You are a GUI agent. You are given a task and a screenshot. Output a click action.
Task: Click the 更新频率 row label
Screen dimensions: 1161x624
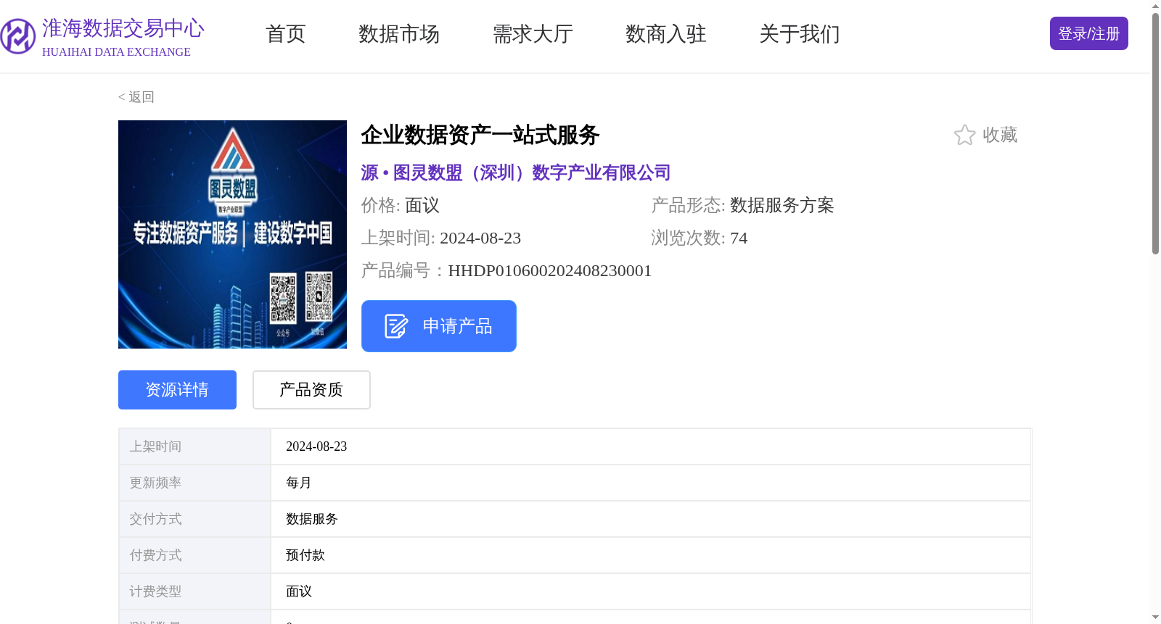pos(155,483)
